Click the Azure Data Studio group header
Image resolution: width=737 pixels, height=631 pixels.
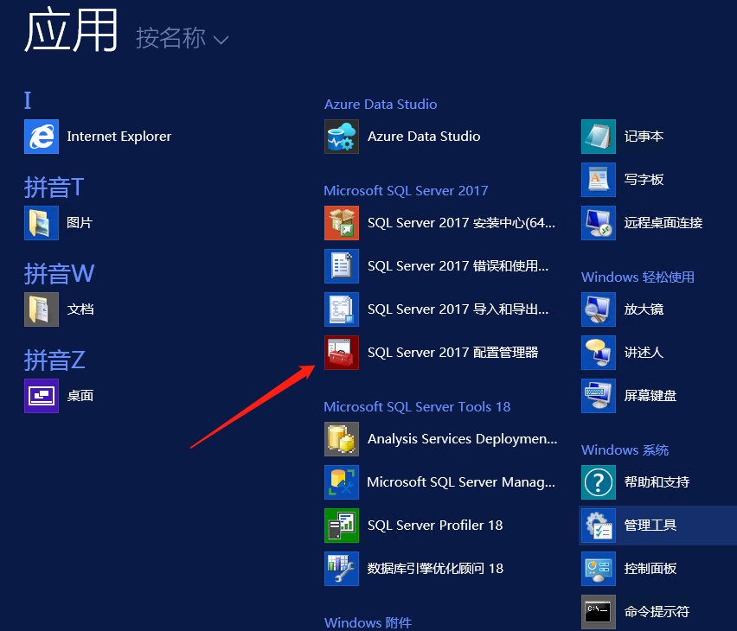(381, 105)
